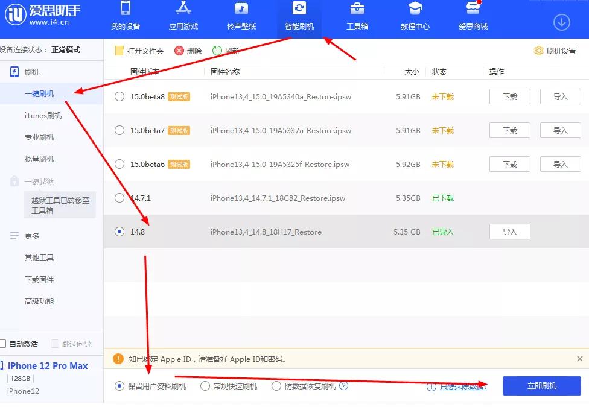This screenshot has width=589, height=407.
Task: Expand the 一键越狱 (Jailbreak) section
Action: [x=39, y=181]
